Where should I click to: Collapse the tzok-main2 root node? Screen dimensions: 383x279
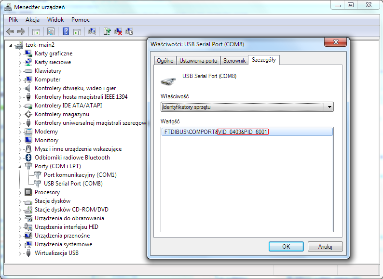pos(11,45)
